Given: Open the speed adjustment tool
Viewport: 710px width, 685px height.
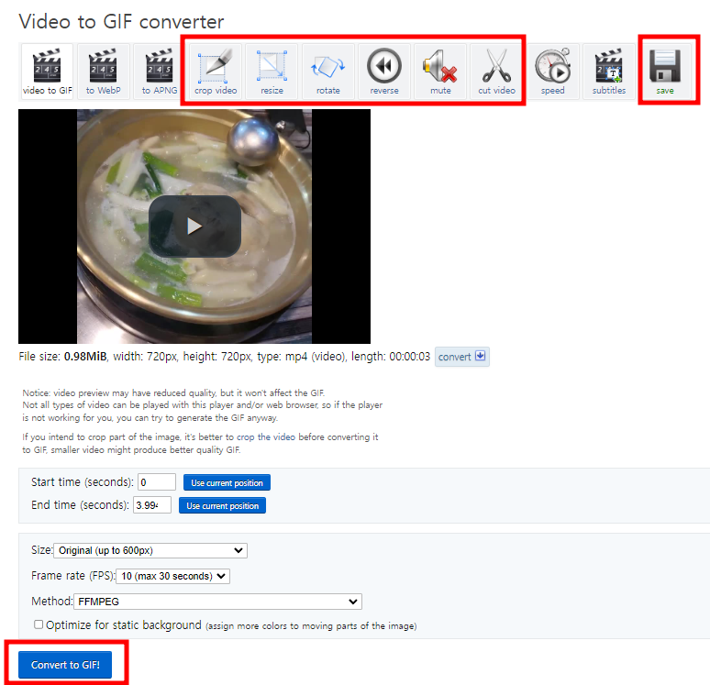Looking at the screenshot, I should tap(552, 72).
